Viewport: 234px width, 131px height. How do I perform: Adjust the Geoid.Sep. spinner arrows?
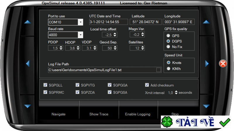pos(115,48)
